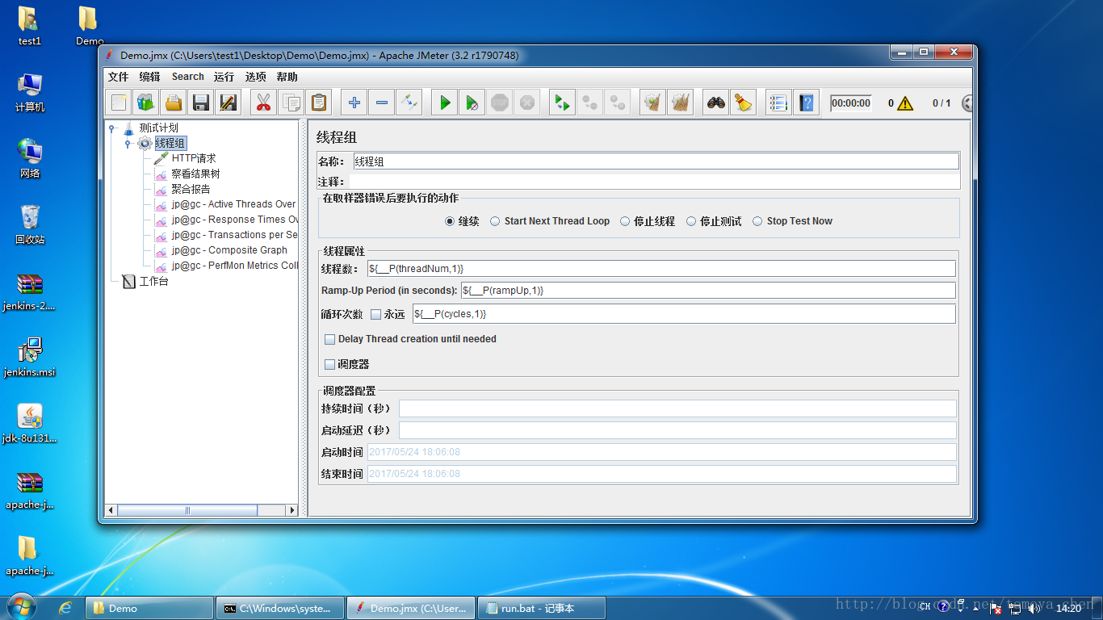1103x620 pixels.
Task: Click the Remote Stop All icon
Action: [x=590, y=103]
